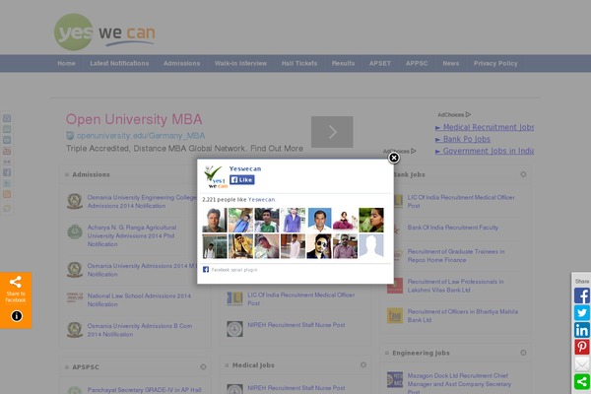Collapse the Bank Jobs section toggle
The width and height of the screenshot is (591, 394).
coord(523,174)
